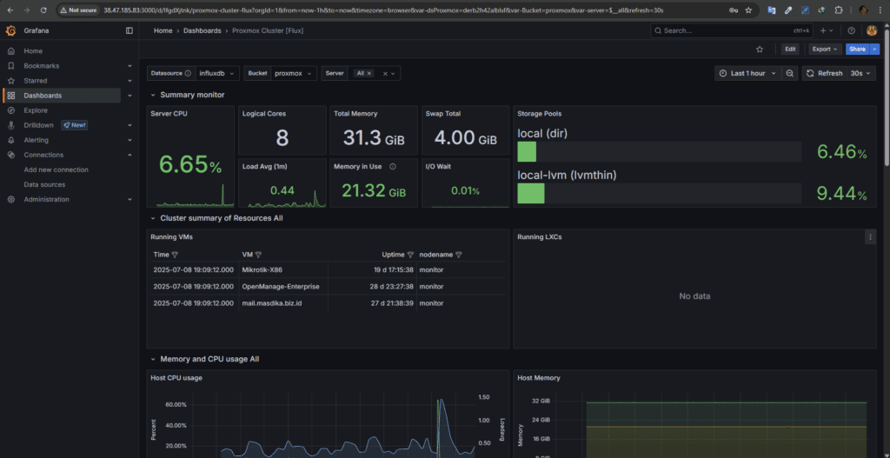
Task: Clear the Server selection
Action: 385,73
